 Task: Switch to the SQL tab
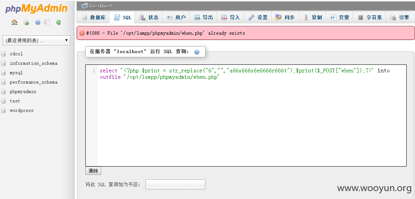(122, 17)
